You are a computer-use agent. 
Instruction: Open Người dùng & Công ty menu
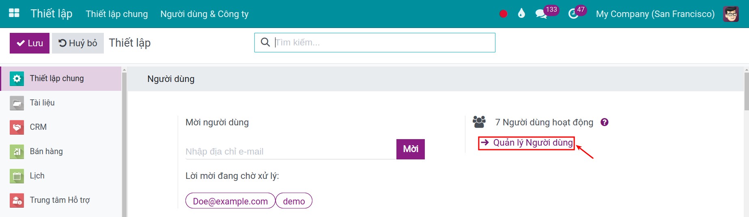[204, 14]
